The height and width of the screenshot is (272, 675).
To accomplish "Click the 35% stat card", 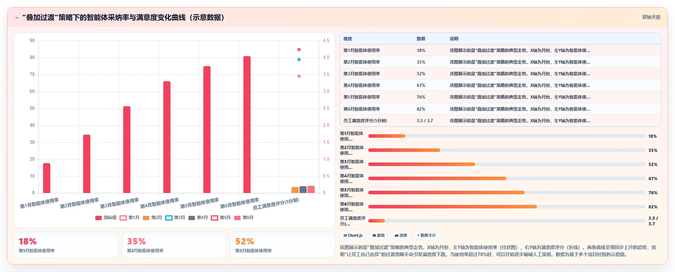I will pyautogui.click(x=174, y=245).
